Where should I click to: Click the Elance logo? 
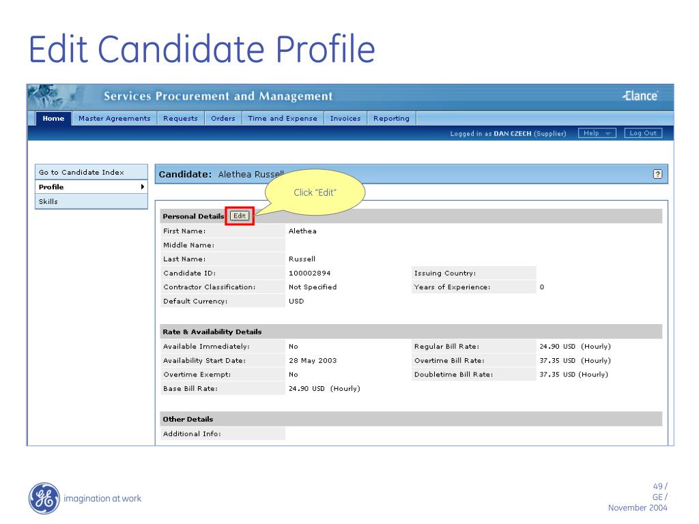tap(640, 96)
